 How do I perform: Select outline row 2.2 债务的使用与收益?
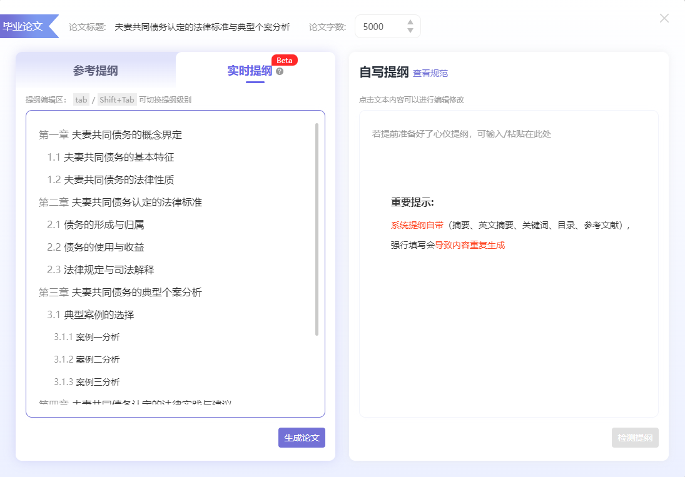96,247
